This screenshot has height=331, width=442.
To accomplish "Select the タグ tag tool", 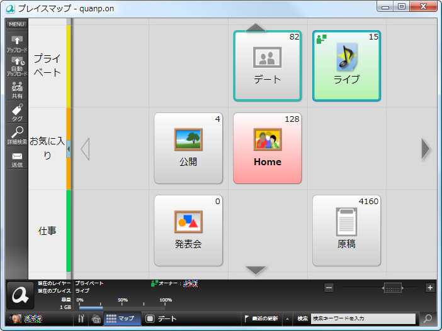I will coord(17,112).
